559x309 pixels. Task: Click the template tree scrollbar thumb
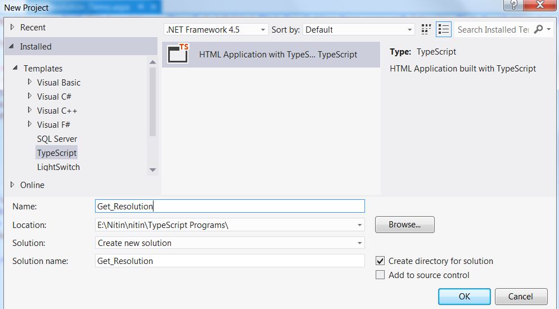point(152,102)
